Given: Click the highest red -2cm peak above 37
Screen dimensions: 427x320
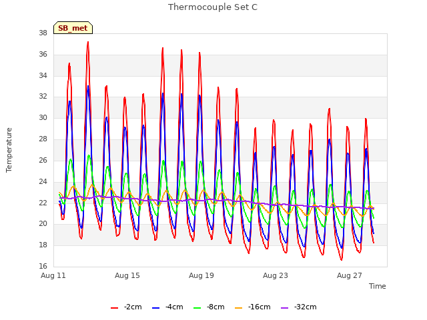Looking at the screenshot, I should click(88, 42).
